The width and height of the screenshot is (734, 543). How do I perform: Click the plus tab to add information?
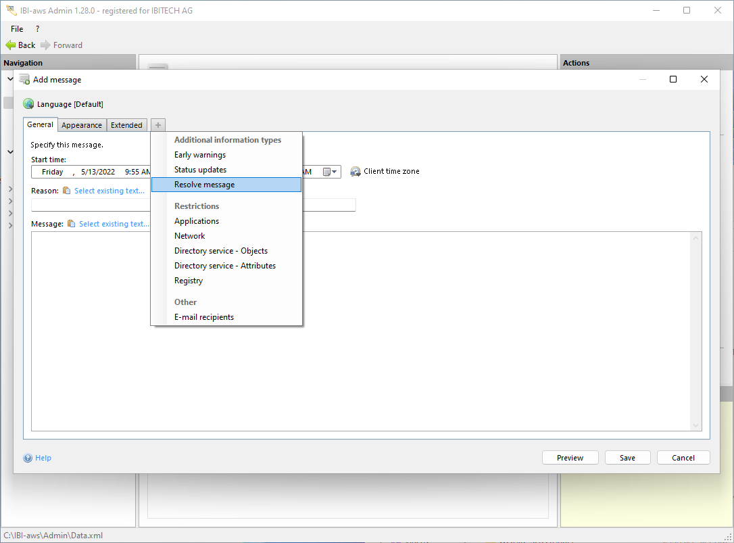157,125
